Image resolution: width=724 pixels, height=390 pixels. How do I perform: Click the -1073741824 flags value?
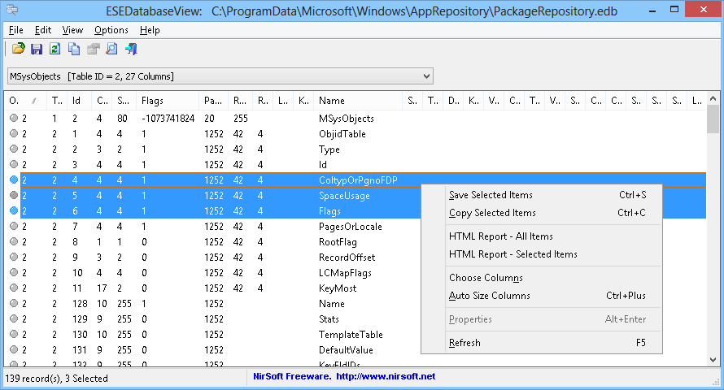168,119
